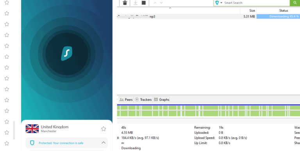Stop the torrent with the square icon

click(144, 3)
